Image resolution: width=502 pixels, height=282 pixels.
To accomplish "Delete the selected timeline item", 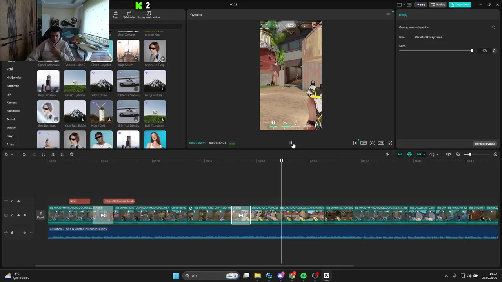I will 71,154.
